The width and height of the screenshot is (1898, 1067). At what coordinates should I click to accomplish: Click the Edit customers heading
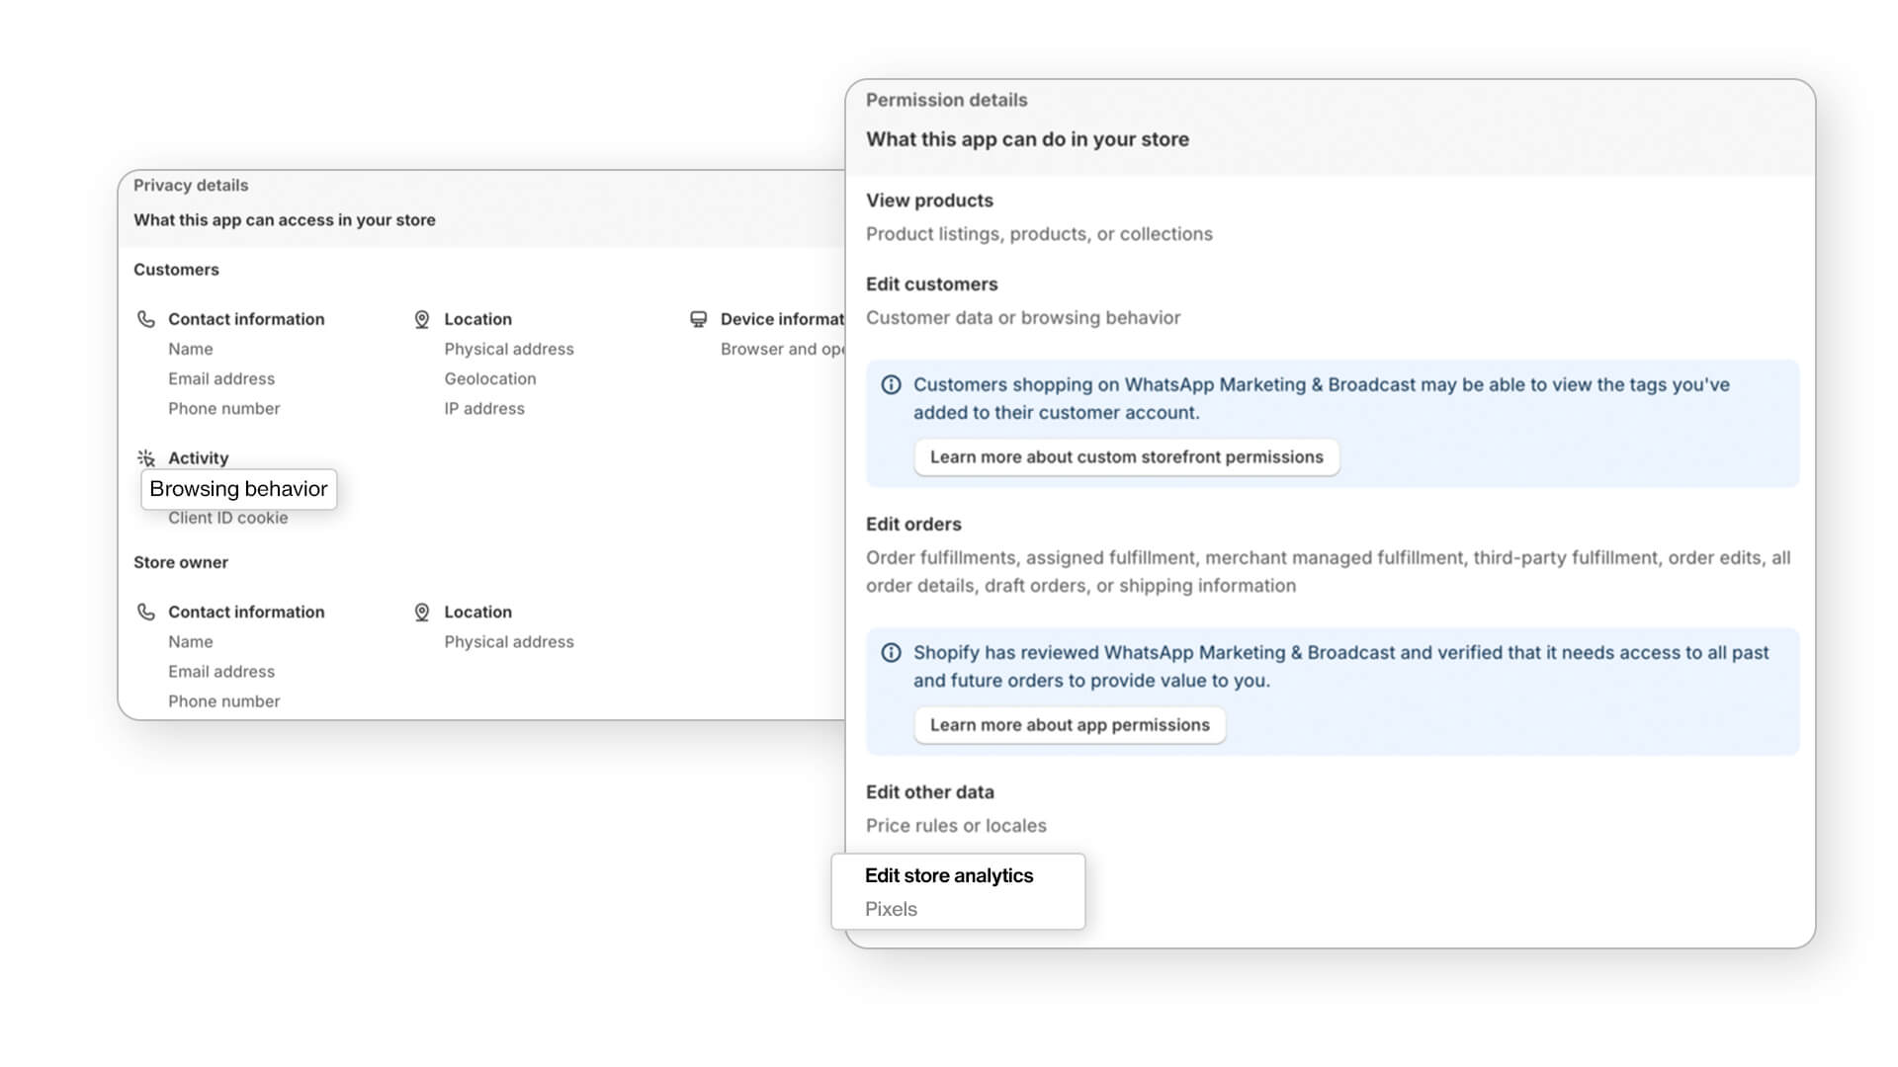[931, 284]
